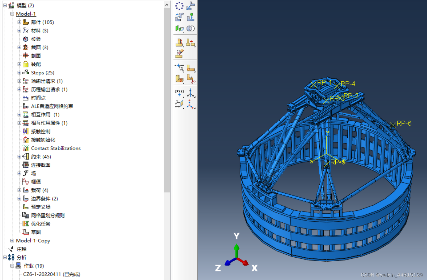
Task: Expand the Model-1-Copy node
Action: coord(12,241)
